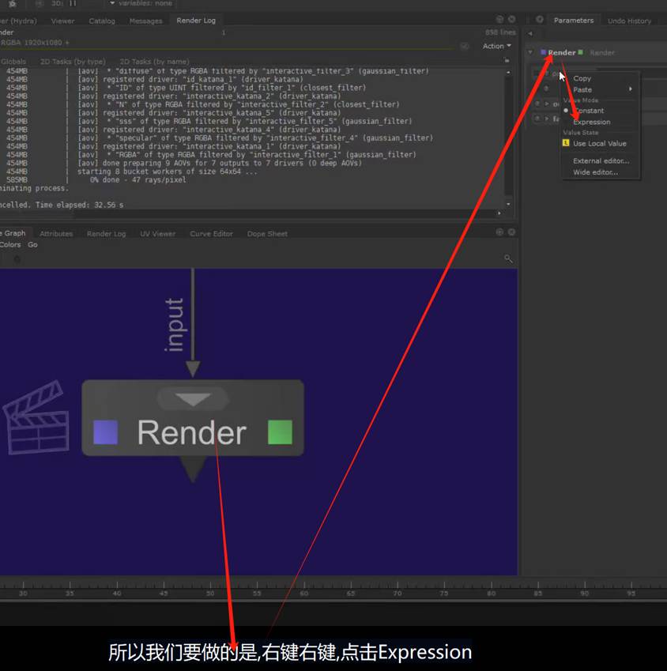
Task: Click the green square on the Render node
Action: pyautogui.click(x=280, y=432)
